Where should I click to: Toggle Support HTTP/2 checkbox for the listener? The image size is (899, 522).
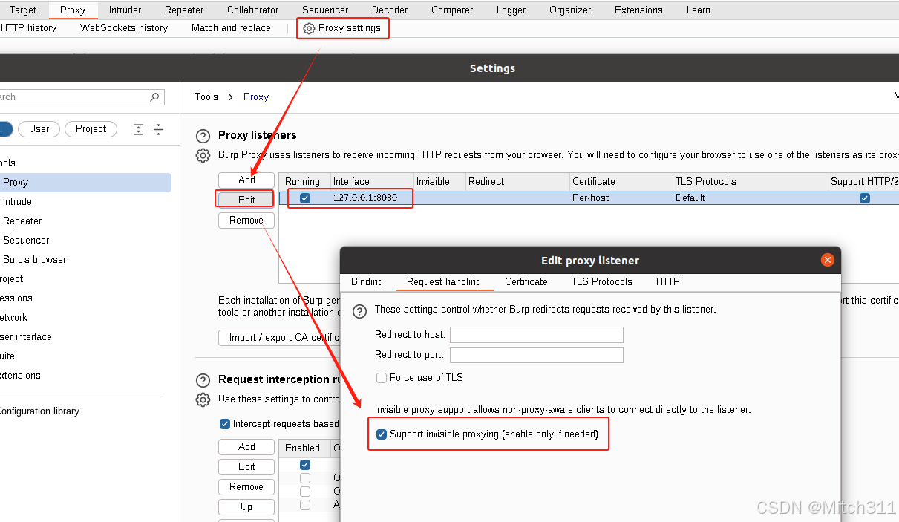864,198
